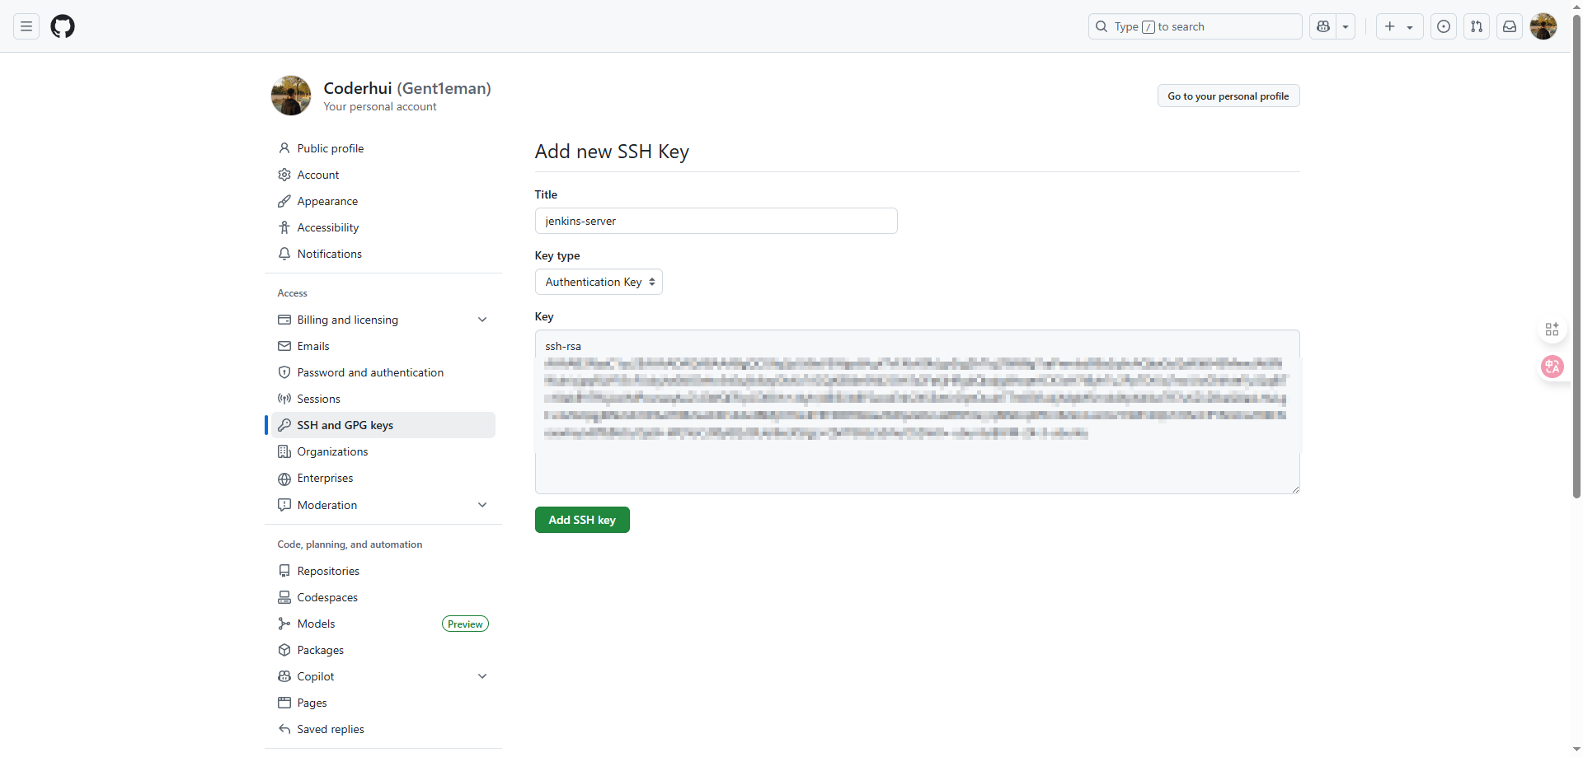Open the Pull requests icon in header

tap(1477, 26)
